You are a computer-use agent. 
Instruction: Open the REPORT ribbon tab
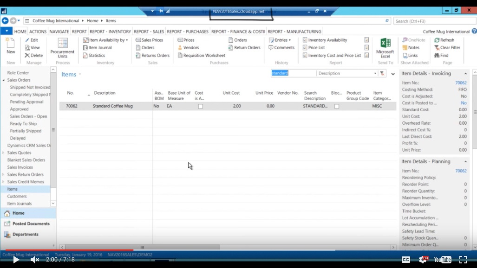click(x=79, y=32)
